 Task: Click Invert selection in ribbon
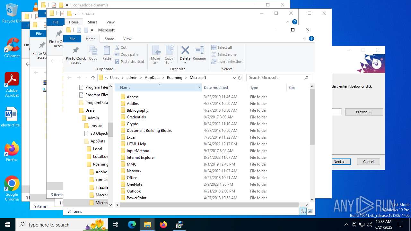[227, 62]
